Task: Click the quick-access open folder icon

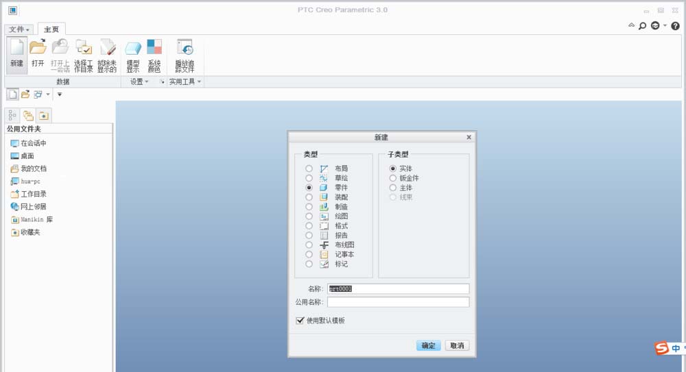Action: [25, 94]
